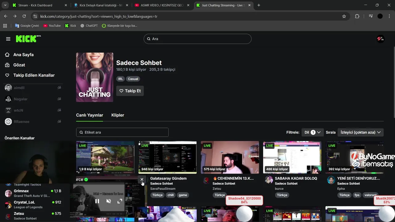Open the Dil language filter dropdown

313,132
